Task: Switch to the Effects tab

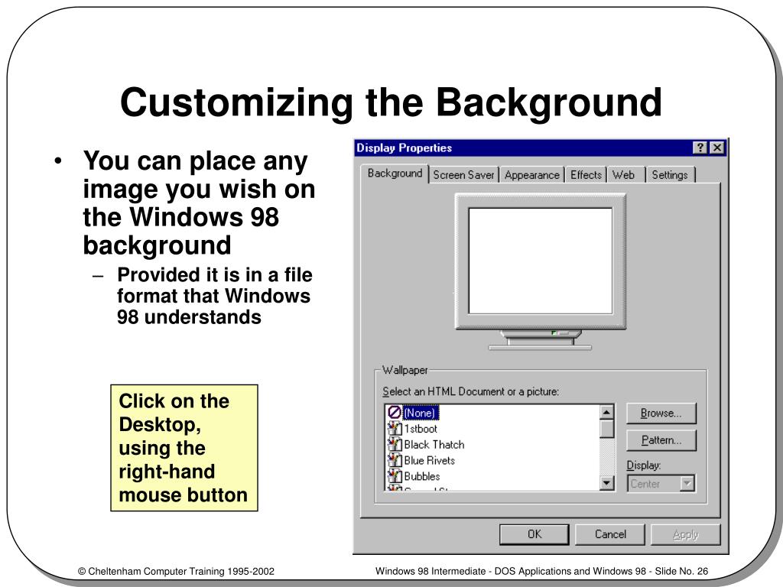Action: click(586, 175)
